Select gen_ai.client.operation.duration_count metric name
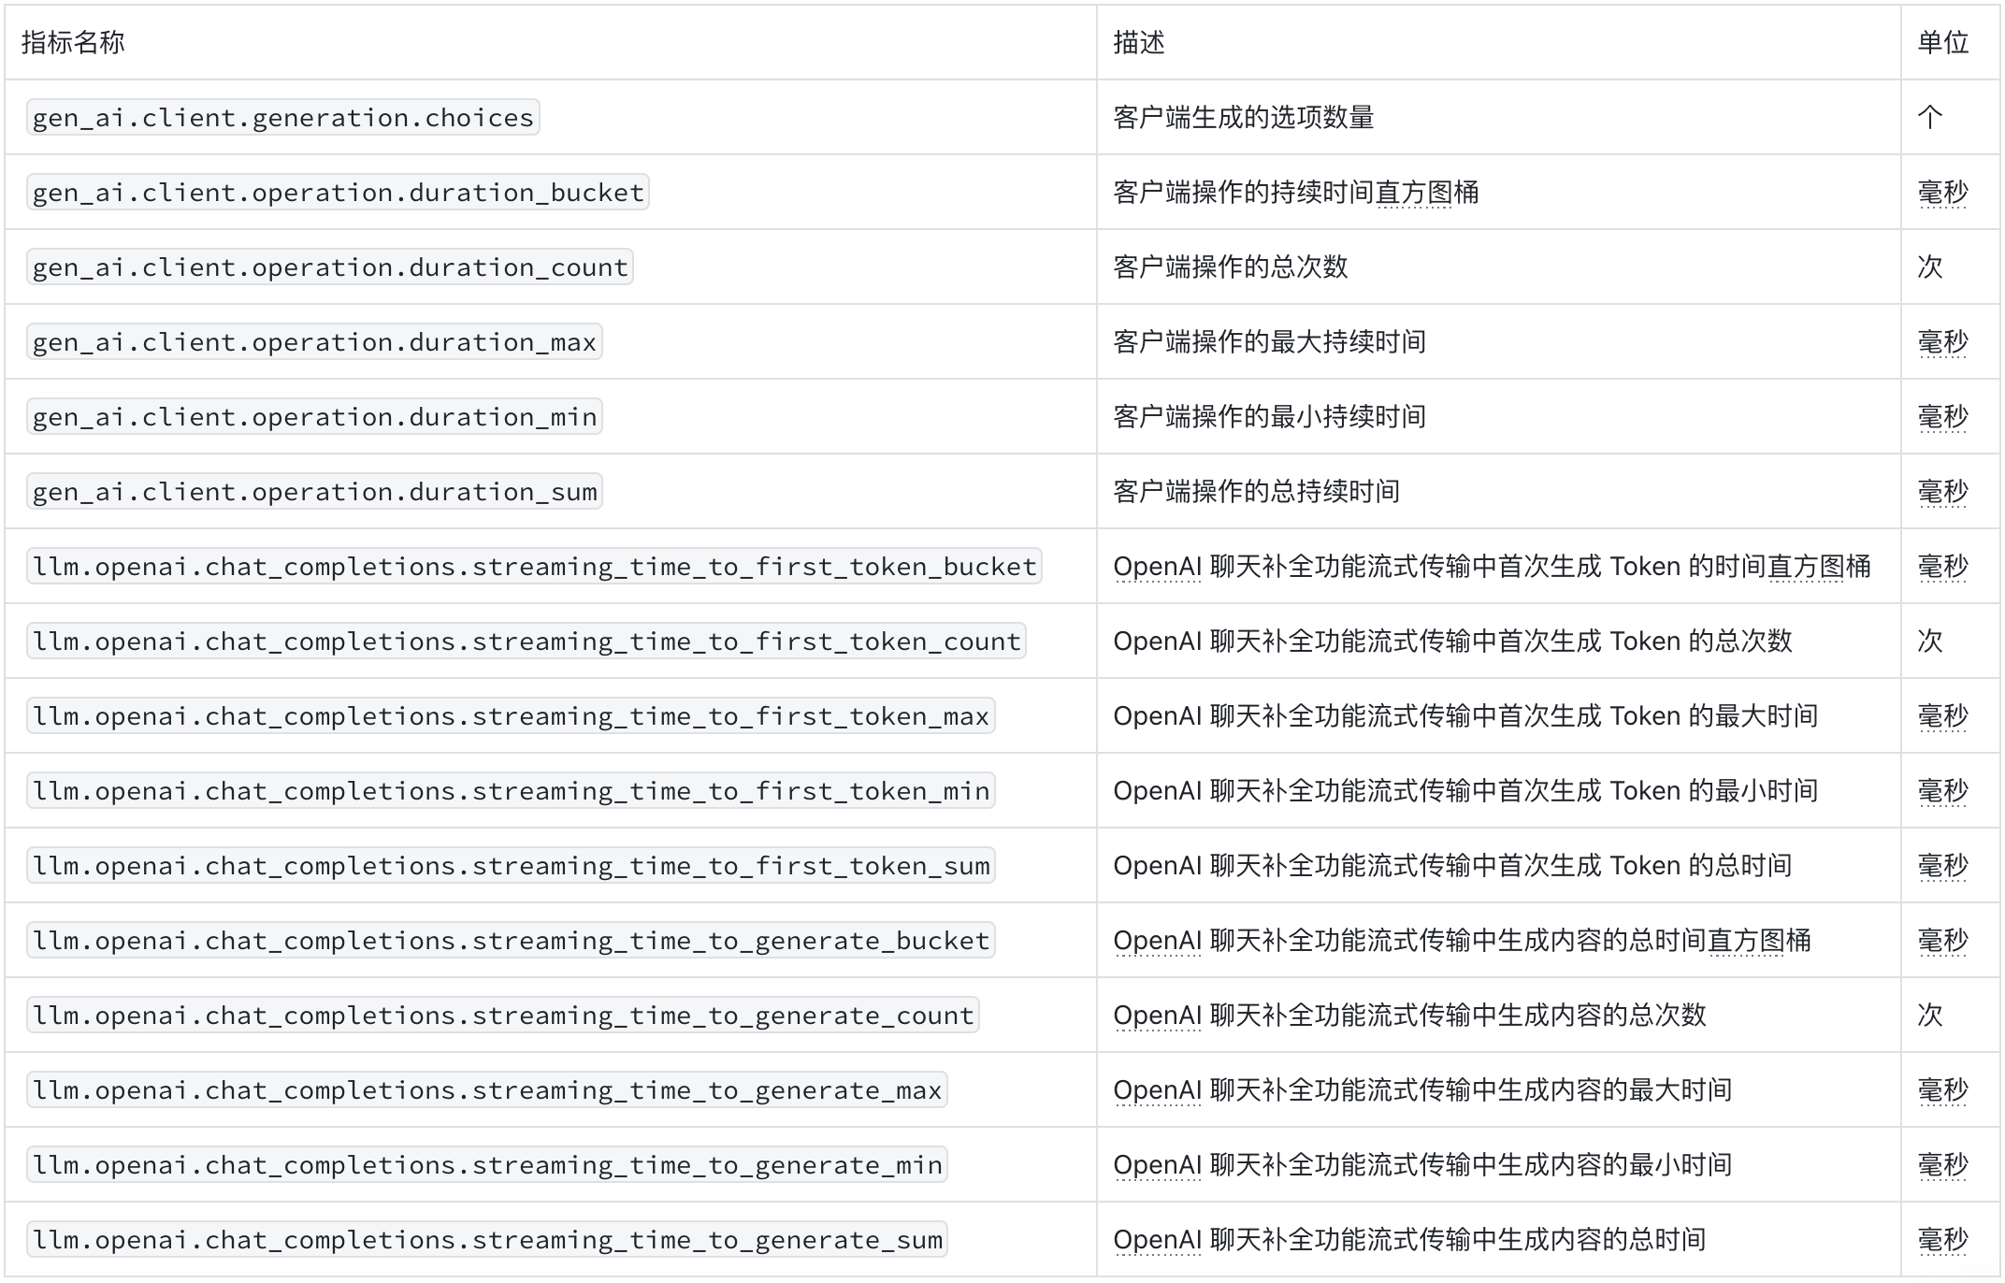Viewport: 2005px width, 1283px height. [330, 267]
